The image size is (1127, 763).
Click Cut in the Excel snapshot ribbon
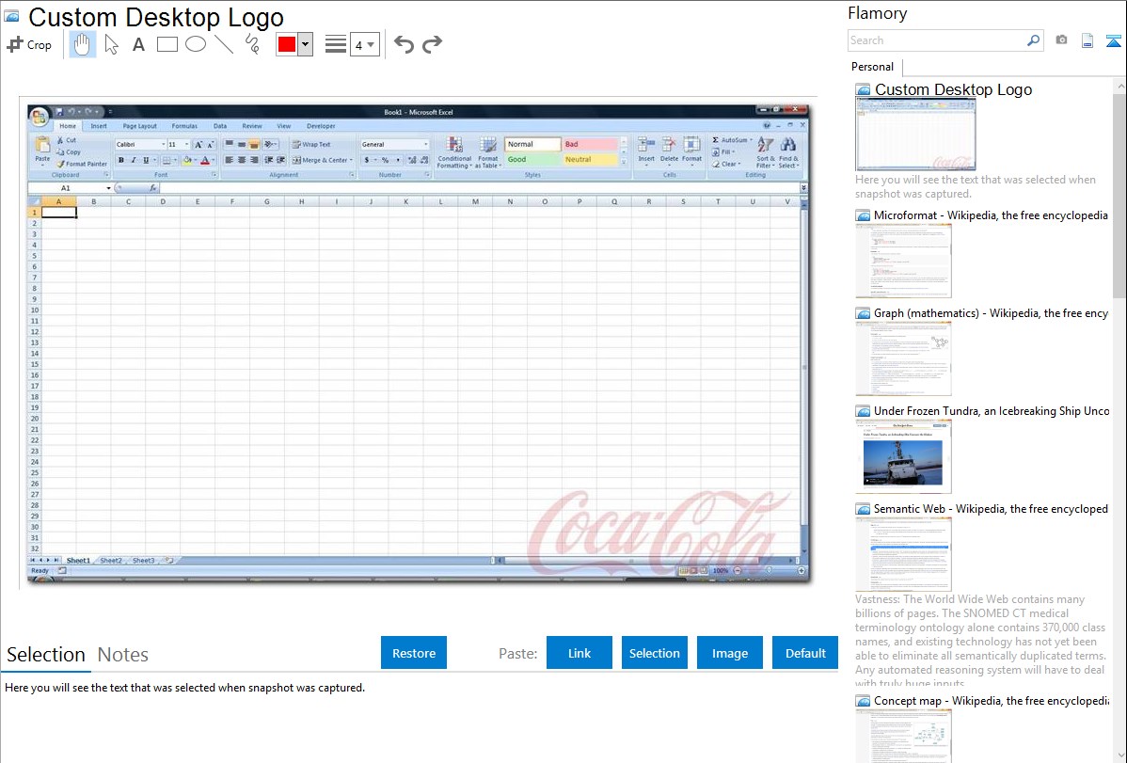[x=66, y=140]
